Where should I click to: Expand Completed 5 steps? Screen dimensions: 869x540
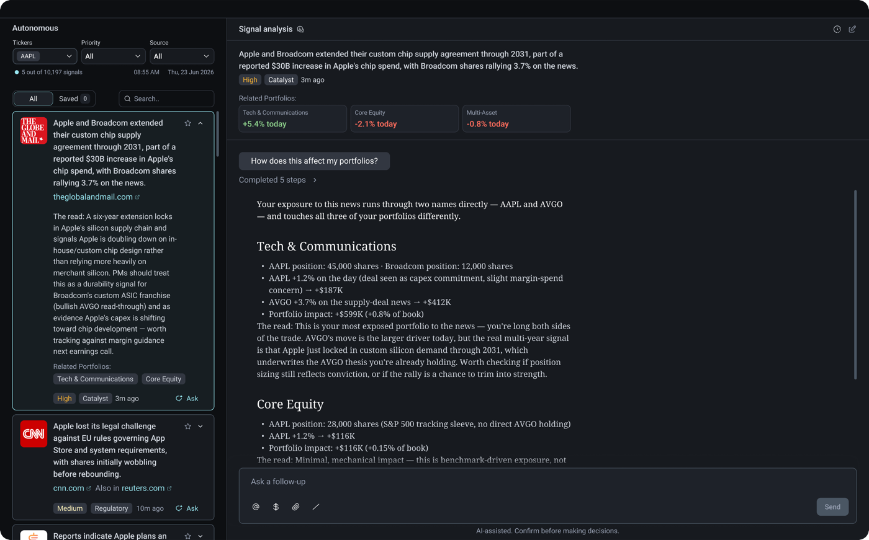coord(278,180)
